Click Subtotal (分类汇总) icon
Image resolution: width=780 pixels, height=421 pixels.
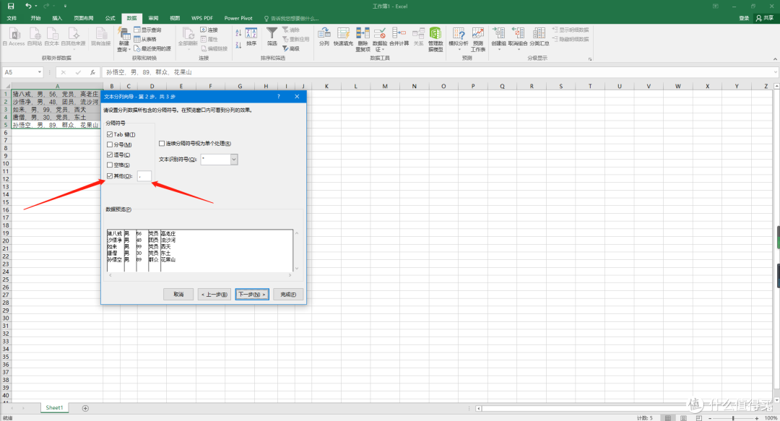coord(539,33)
